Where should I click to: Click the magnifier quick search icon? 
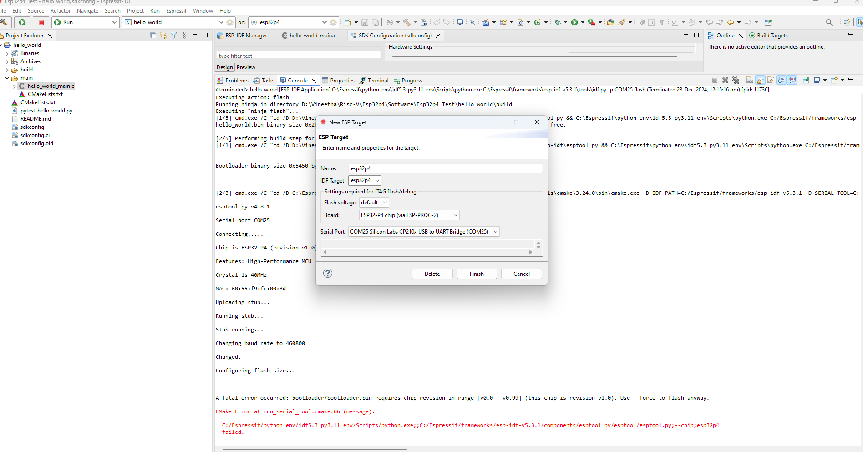pyautogui.click(x=829, y=22)
